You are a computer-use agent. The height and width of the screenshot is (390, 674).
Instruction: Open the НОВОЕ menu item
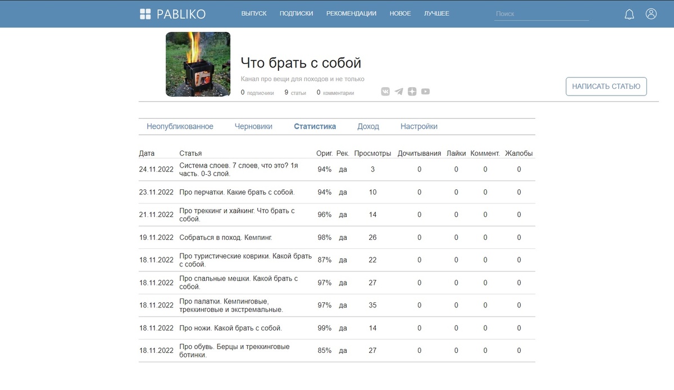click(x=400, y=13)
